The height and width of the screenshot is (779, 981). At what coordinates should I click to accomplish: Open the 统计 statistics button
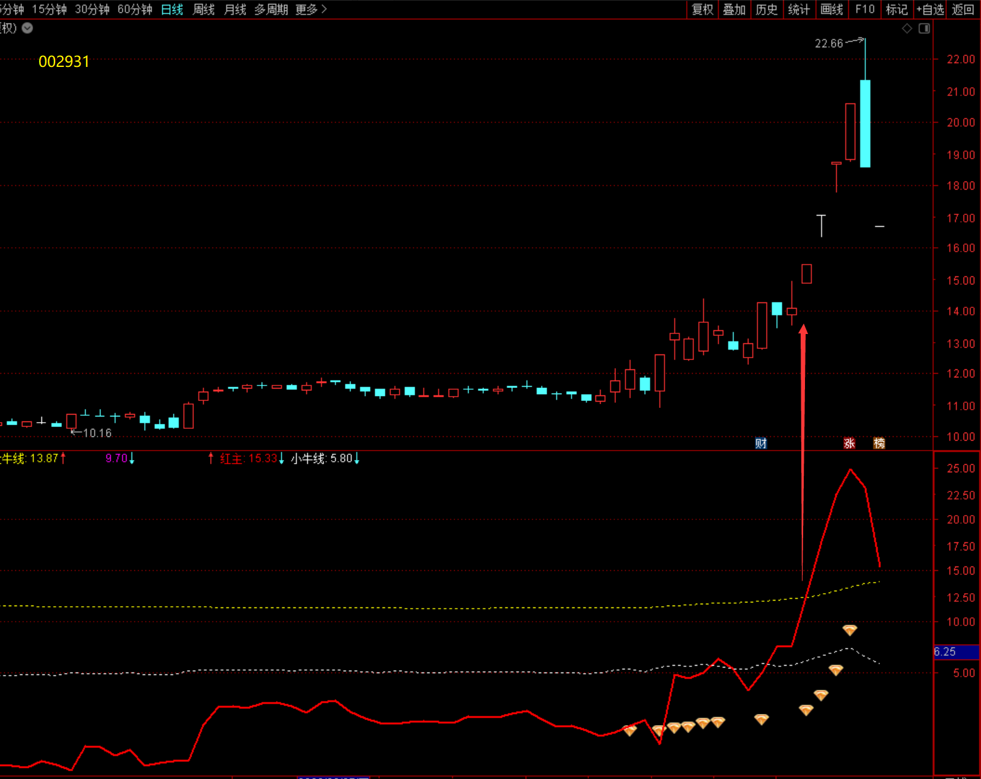[x=799, y=9]
